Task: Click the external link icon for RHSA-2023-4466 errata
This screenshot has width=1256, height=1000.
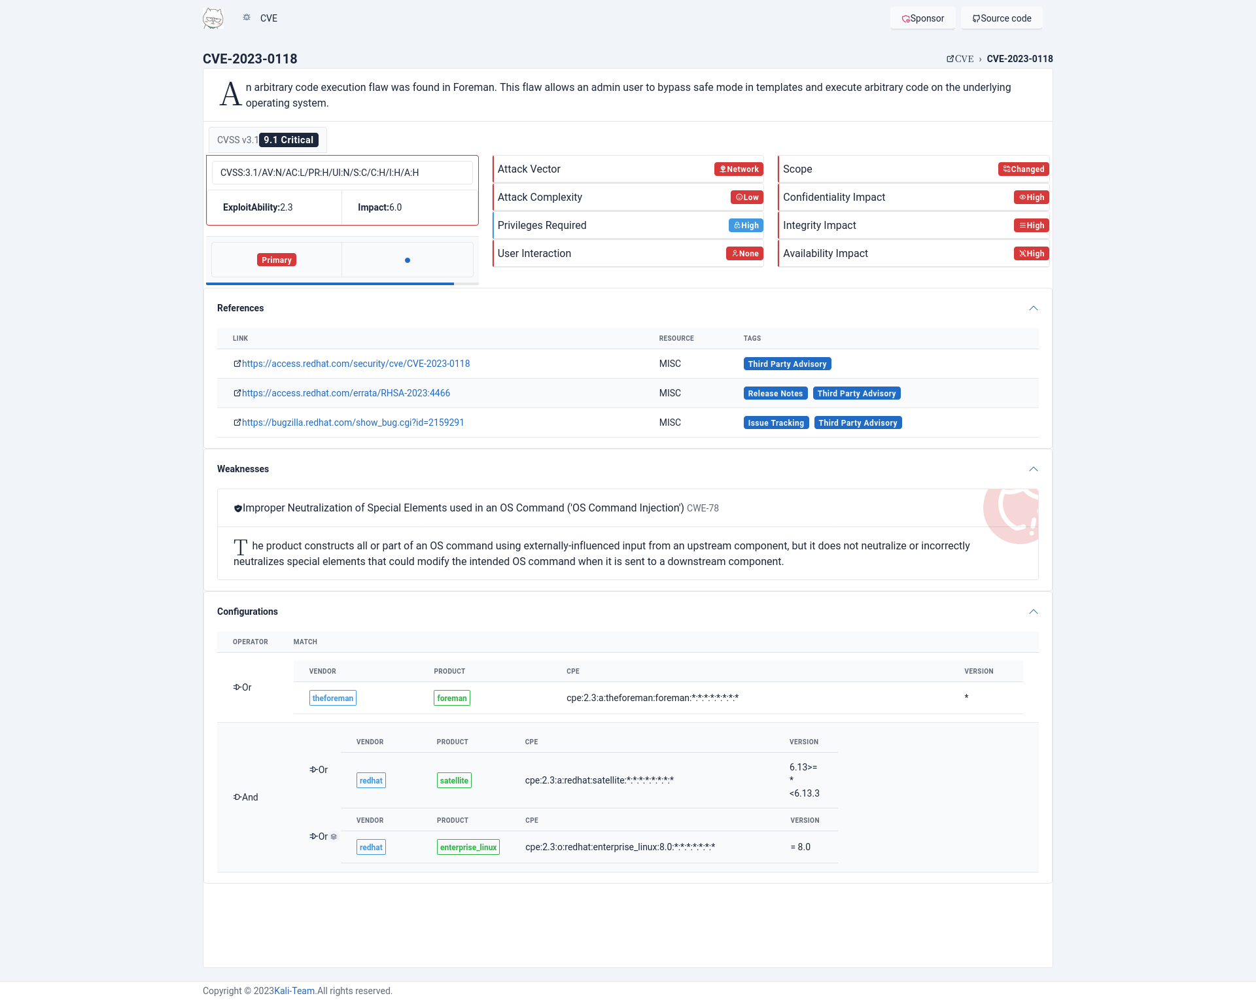Action: point(237,393)
